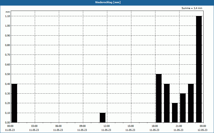Select the 12.05.23 date label
Image resolution: width=214 pixels, height=133 pixels.
(202, 130)
